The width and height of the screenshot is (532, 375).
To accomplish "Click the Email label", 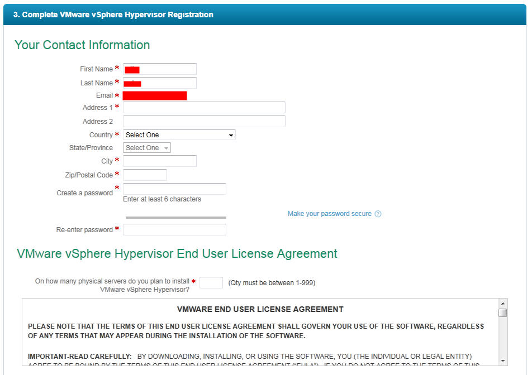I will click(x=104, y=95).
